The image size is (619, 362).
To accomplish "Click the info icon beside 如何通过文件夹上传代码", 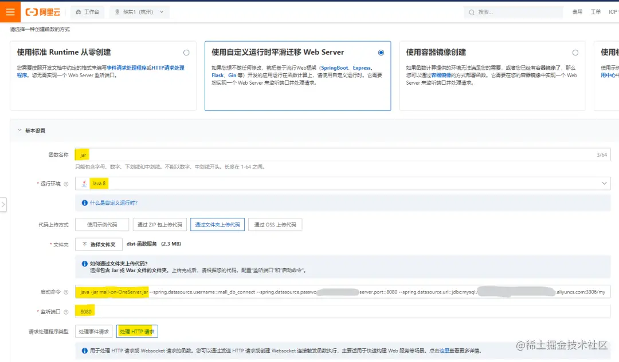I will pyautogui.click(x=84, y=264).
